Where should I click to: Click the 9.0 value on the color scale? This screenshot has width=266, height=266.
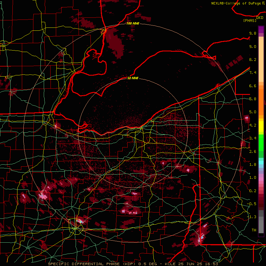(x=253, y=46)
